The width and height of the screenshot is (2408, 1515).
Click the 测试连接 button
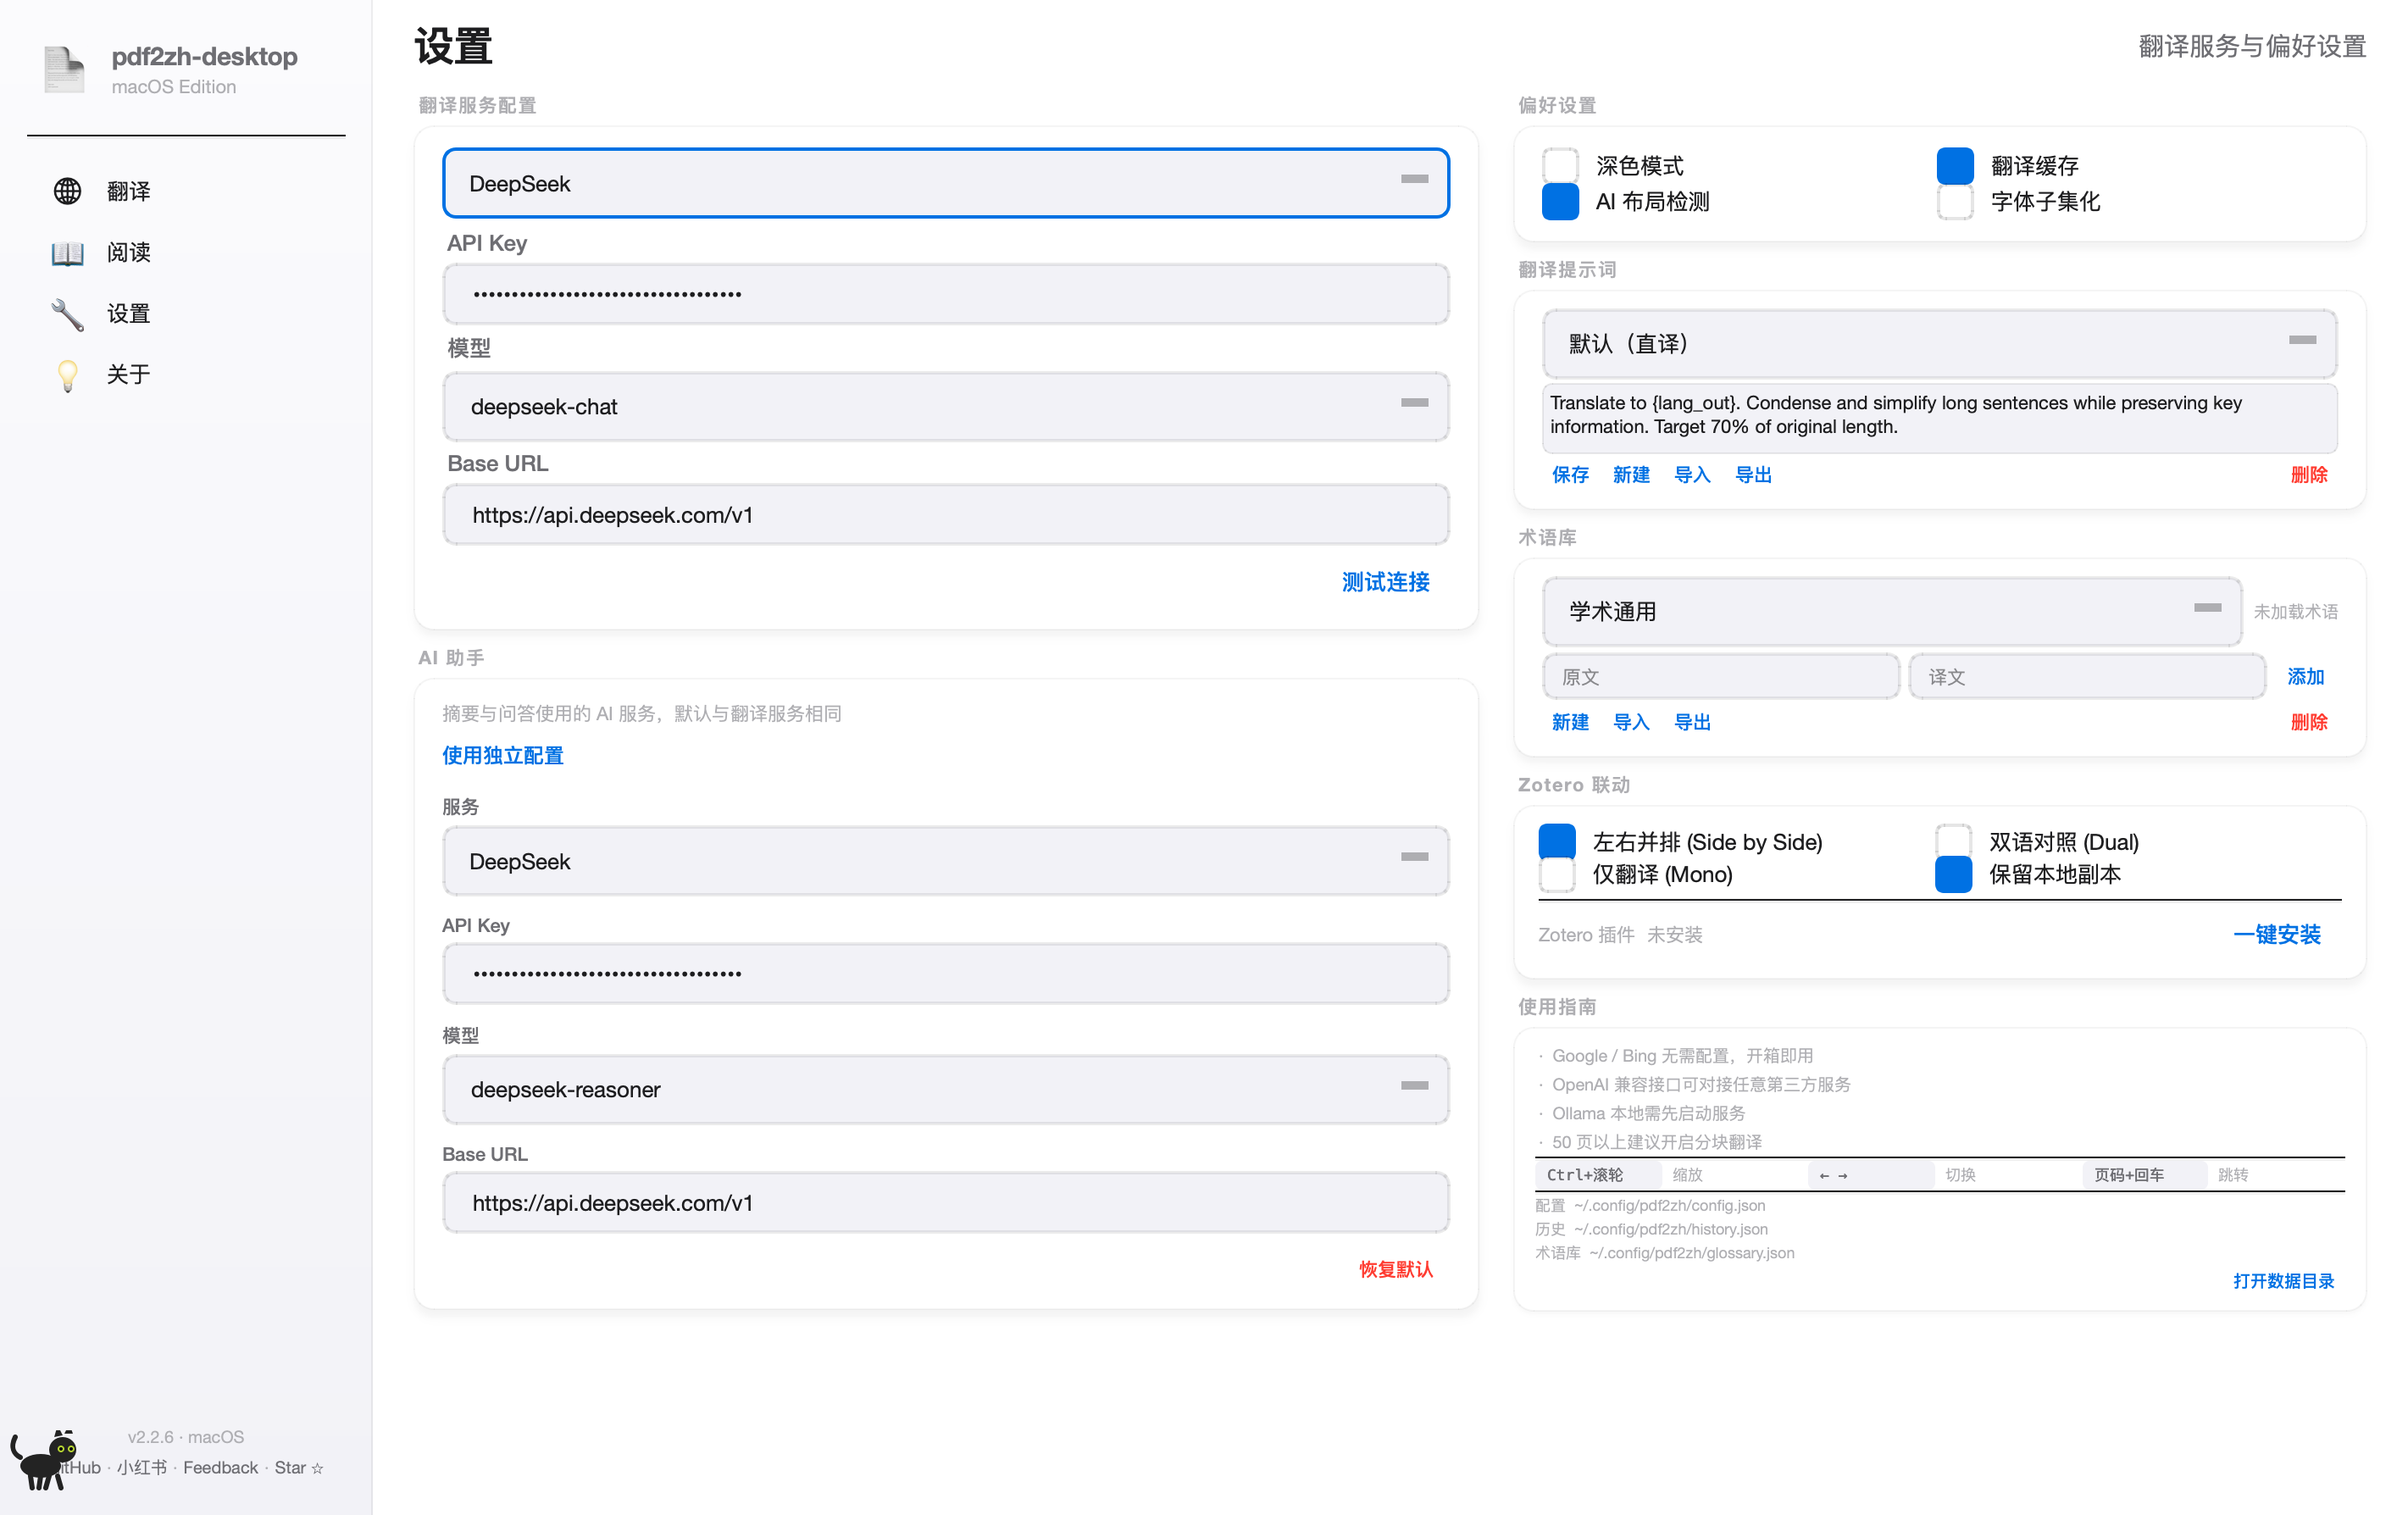click(1385, 582)
